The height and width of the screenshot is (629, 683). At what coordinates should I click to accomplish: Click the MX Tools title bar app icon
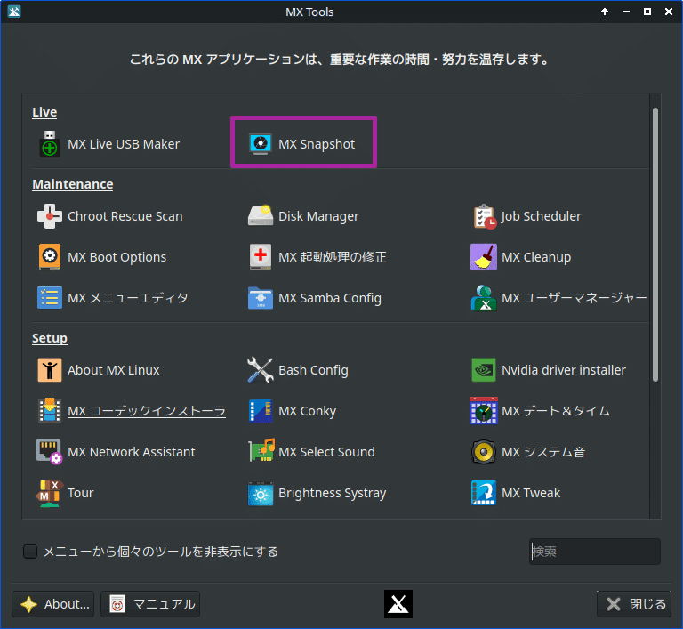(x=14, y=12)
